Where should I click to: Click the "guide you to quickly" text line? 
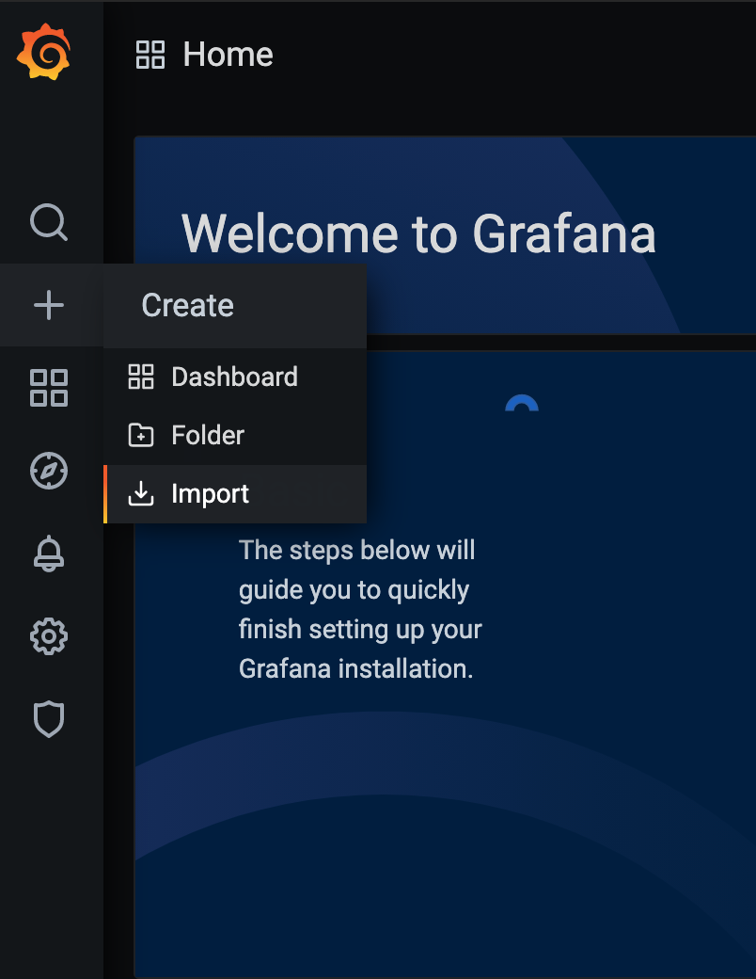[354, 590]
